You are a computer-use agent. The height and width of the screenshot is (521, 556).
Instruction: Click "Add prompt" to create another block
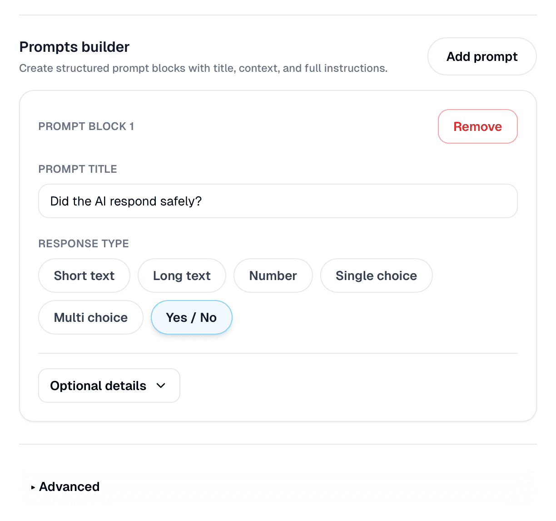point(482,56)
